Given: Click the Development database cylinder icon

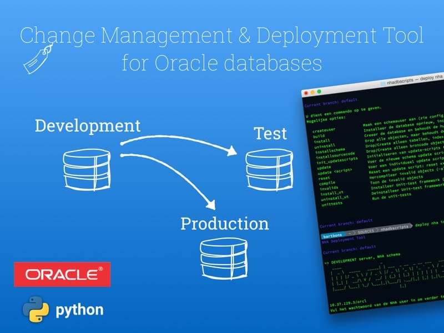Looking at the screenshot, I should coord(87,169).
